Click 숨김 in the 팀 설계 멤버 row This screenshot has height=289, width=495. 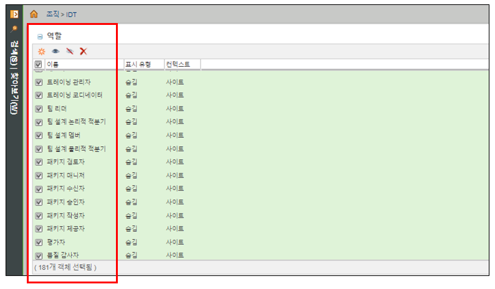[132, 135]
